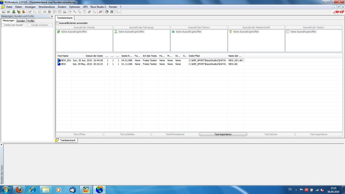Click the 'Auswahl der Meisterschaft' button

click(256, 27)
